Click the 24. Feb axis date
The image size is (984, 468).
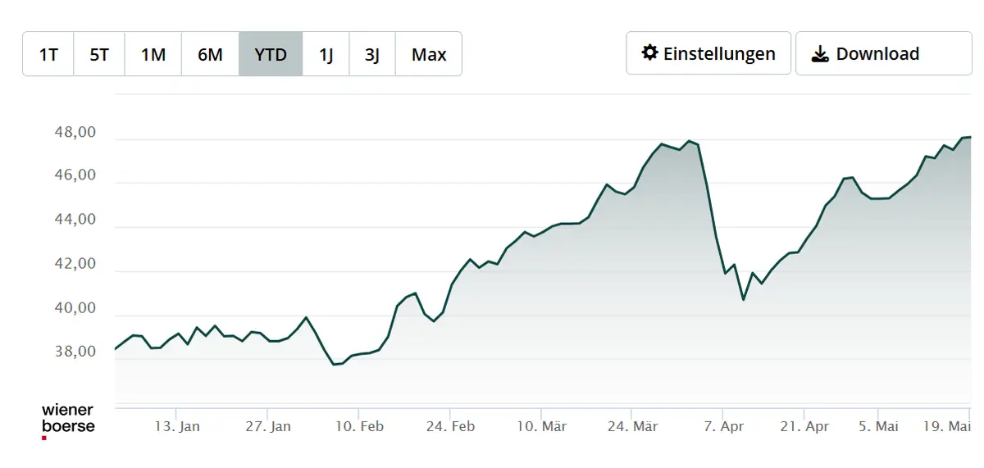coord(450,426)
